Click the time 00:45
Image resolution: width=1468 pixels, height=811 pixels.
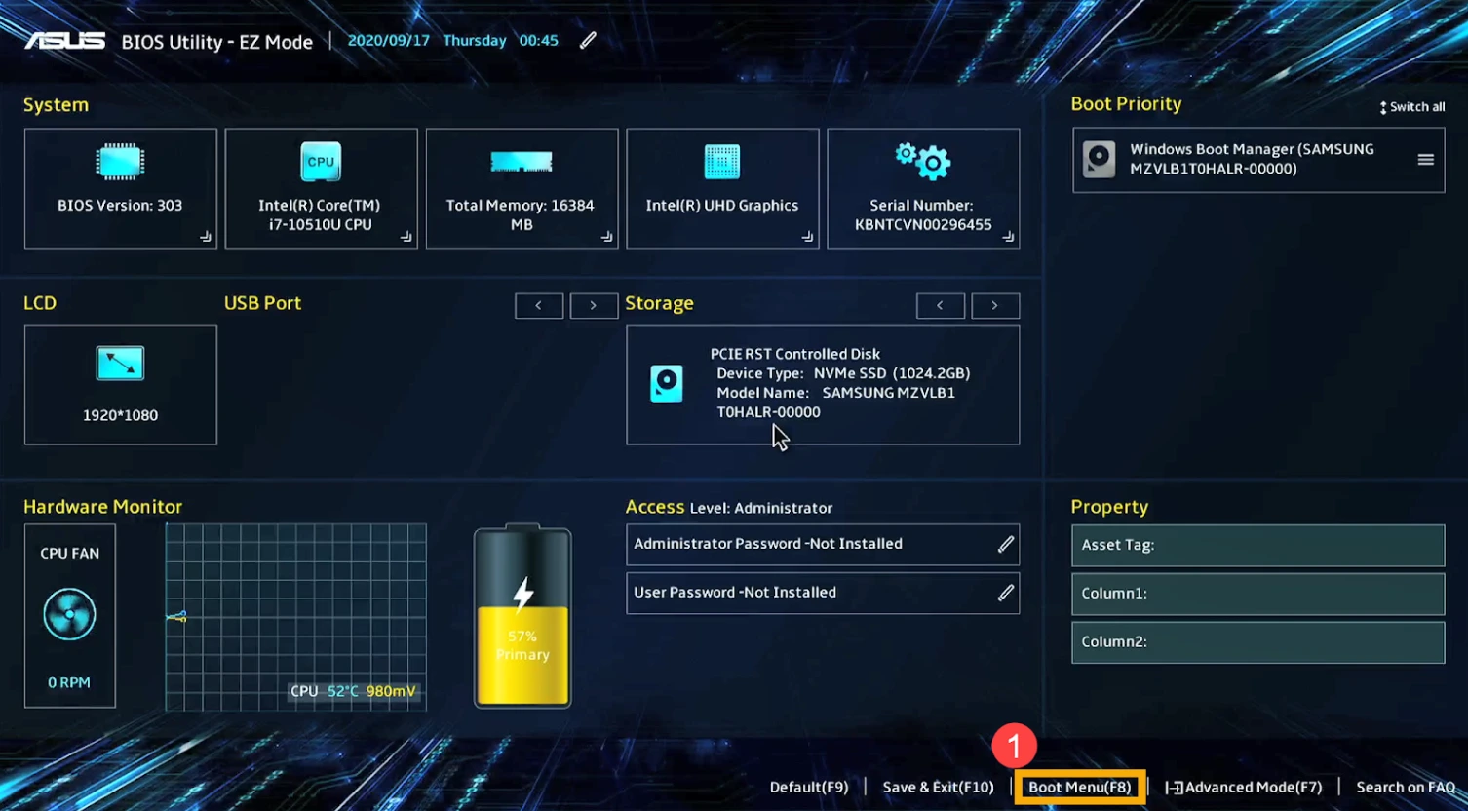coord(539,41)
